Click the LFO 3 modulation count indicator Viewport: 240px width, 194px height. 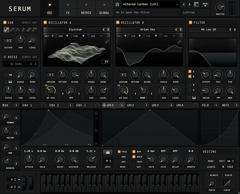[171, 105]
